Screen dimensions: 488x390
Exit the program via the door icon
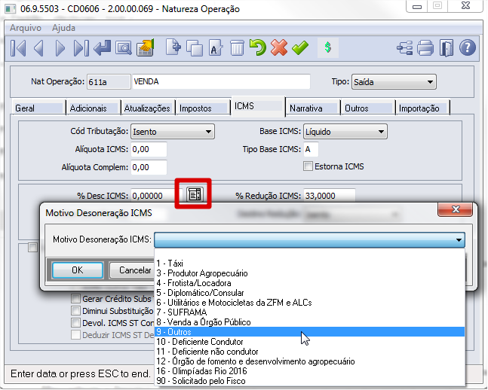coord(447,48)
